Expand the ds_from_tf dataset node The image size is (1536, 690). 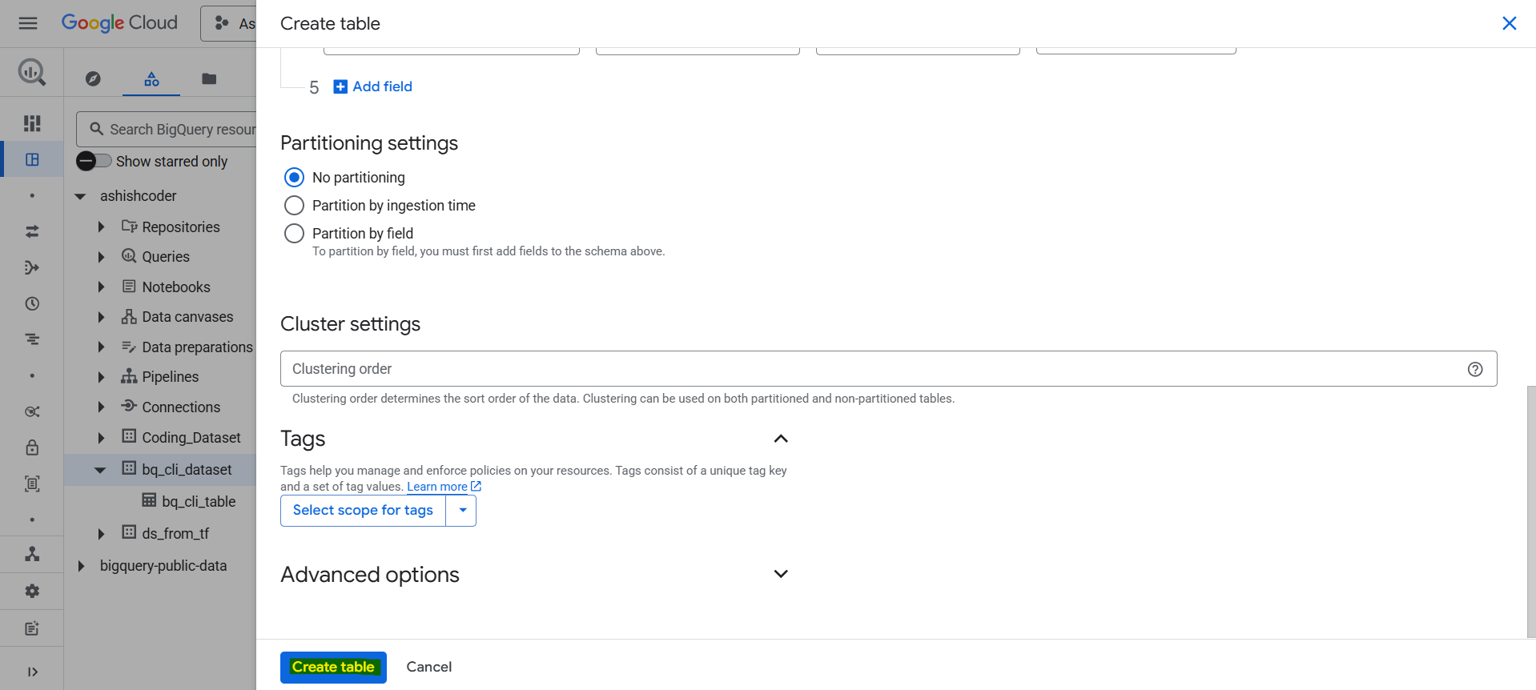pyautogui.click(x=101, y=534)
